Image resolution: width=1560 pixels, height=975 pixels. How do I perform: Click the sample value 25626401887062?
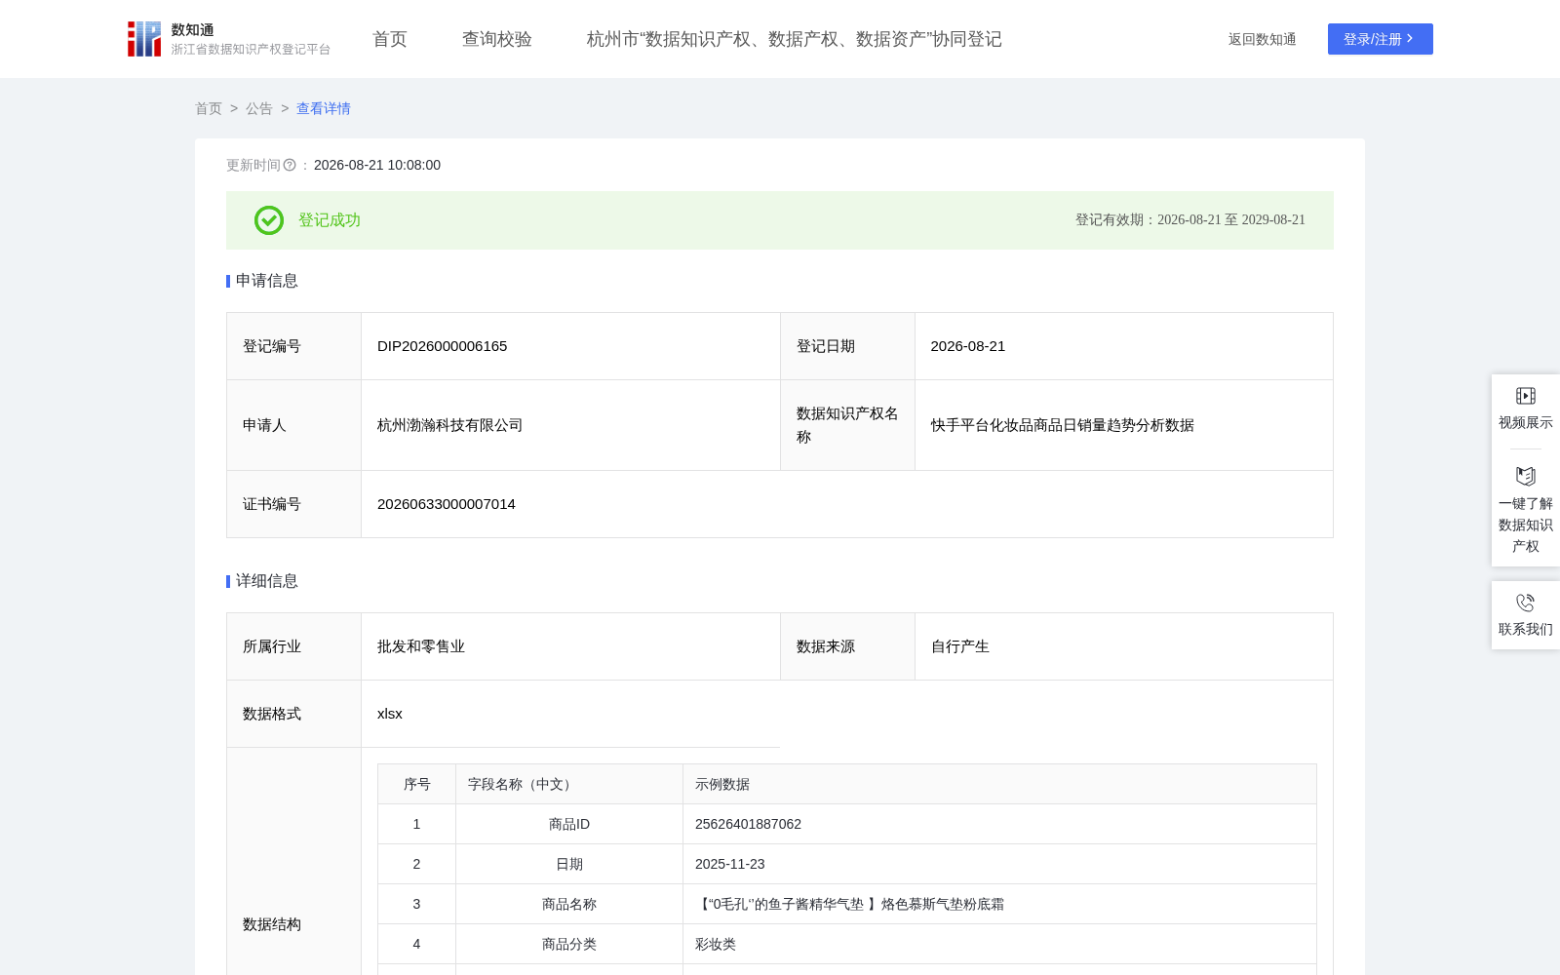point(749,824)
